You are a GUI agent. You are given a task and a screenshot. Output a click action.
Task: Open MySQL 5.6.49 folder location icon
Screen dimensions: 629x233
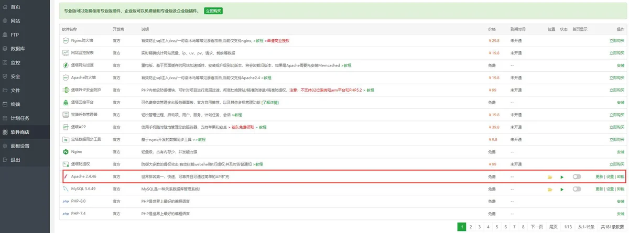[550, 190]
